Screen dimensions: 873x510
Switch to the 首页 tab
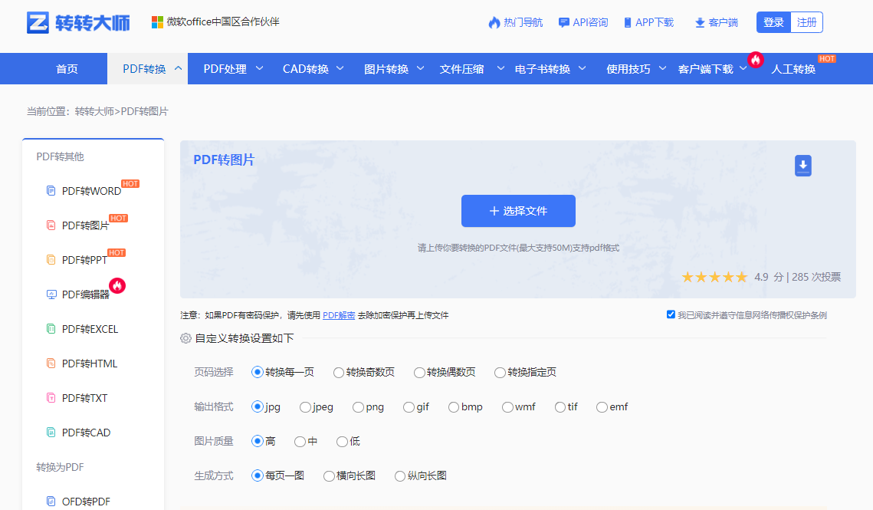click(x=67, y=68)
